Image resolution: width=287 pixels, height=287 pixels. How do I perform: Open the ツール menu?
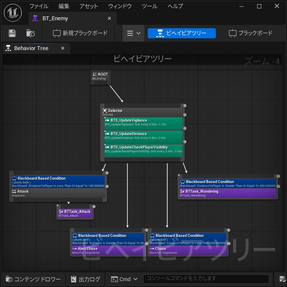[149, 6]
